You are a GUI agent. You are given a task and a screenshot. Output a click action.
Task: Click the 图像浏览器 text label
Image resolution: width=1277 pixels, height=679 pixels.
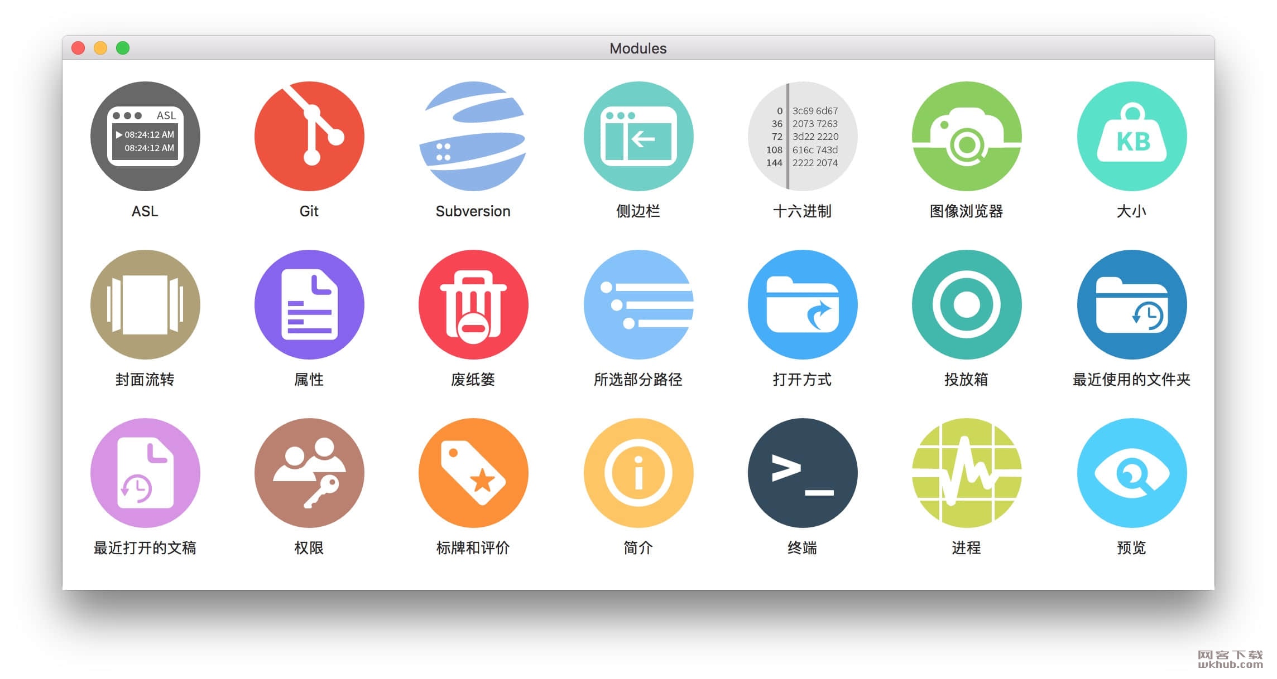967,211
